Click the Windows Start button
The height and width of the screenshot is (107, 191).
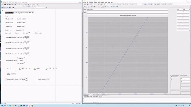click(x=2, y=106)
